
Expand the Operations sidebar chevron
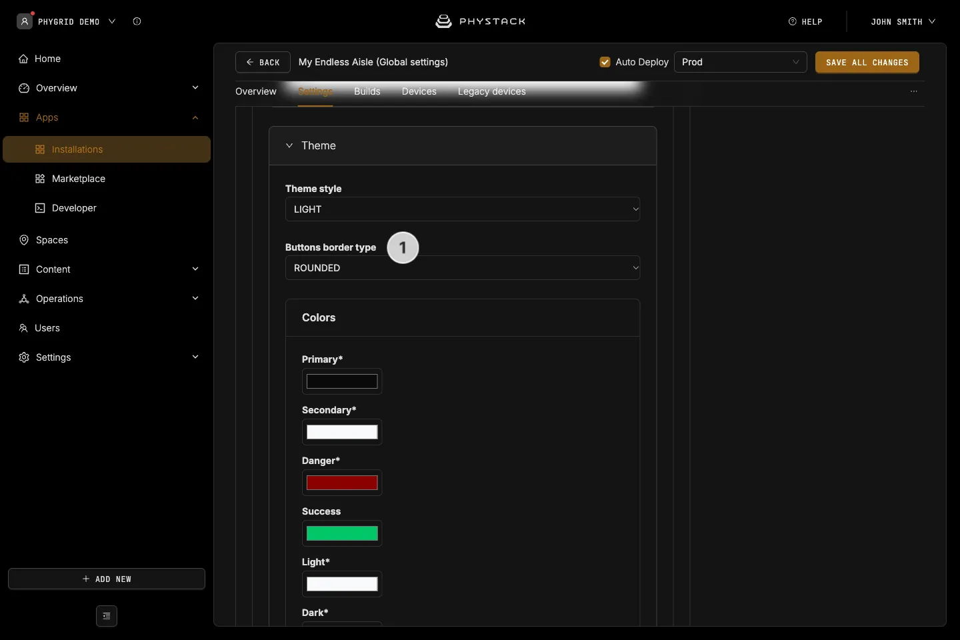click(x=195, y=298)
